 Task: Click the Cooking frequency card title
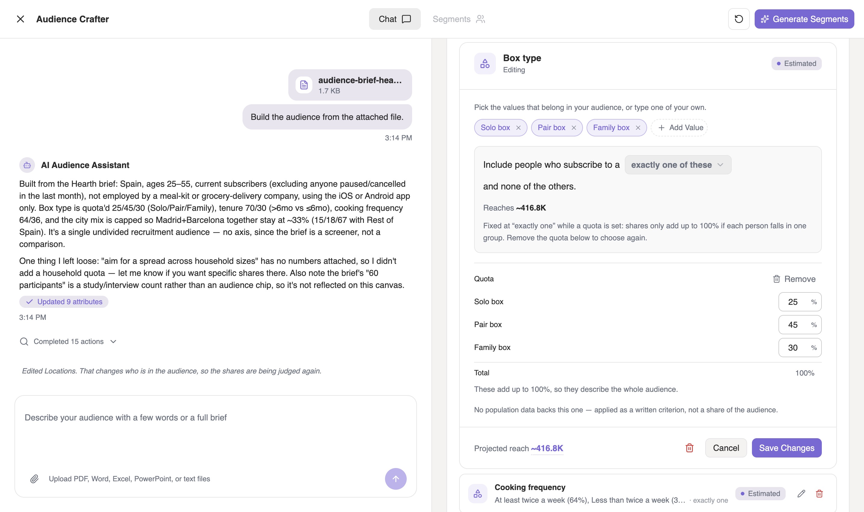[530, 487]
